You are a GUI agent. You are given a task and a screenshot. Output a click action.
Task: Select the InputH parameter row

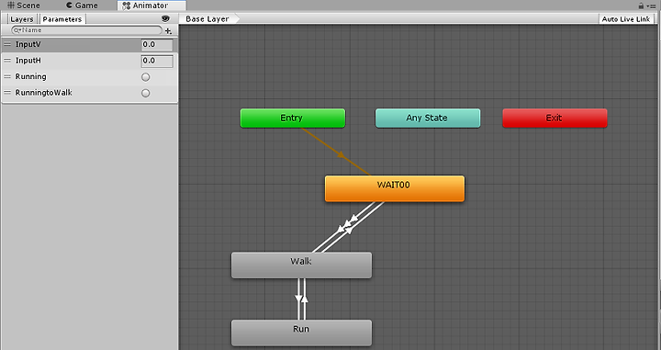[90, 61]
